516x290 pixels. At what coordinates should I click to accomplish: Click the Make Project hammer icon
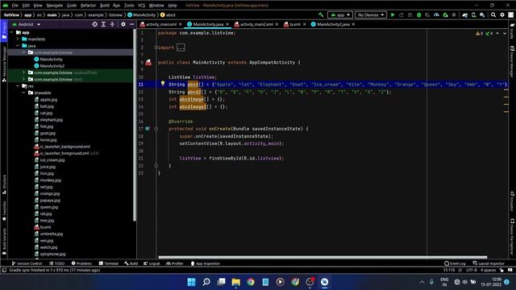pyautogui.click(x=321, y=14)
